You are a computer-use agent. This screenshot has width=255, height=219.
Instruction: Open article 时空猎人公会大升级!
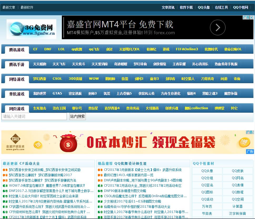click(x=44, y=196)
